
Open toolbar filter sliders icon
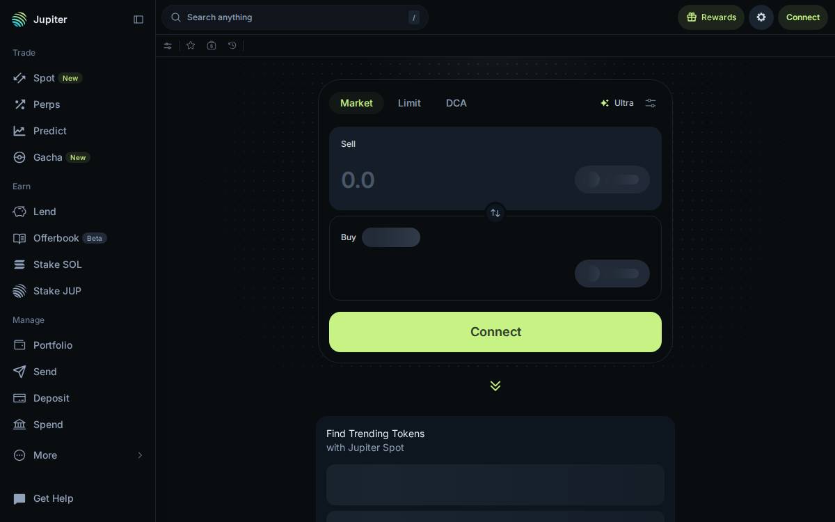pyautogui.click(x=168, y=46)
